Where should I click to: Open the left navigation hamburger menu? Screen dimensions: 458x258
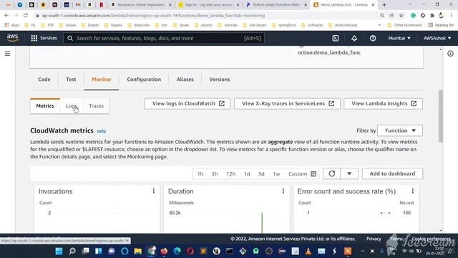tap(8, 54)
